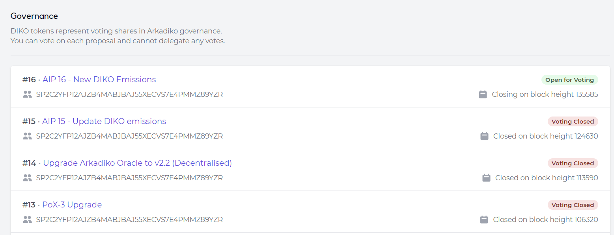The width and height of the screenshot is (614, 235).
Task: Click the people icon under proposal #16
Action: tap(27, 94)
